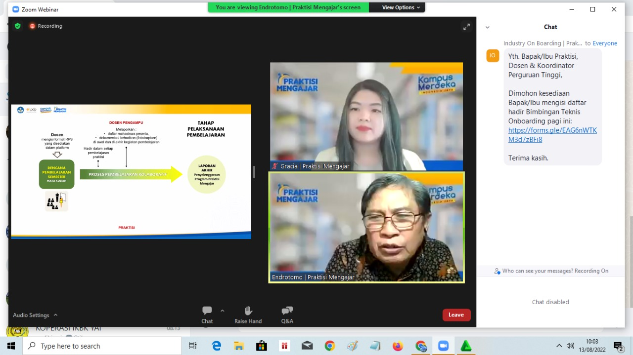
Task: Expand chat options caret next to Chat
Action: click(223, 311)
